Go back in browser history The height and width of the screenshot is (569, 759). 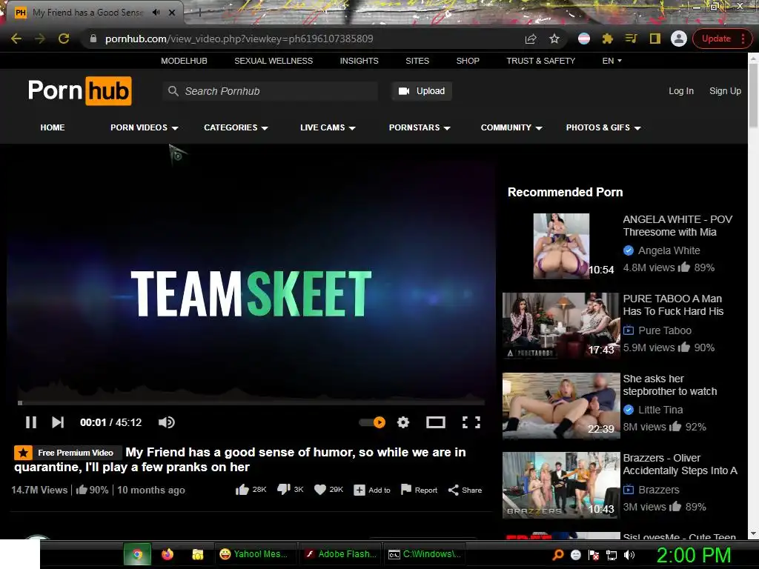16,39
